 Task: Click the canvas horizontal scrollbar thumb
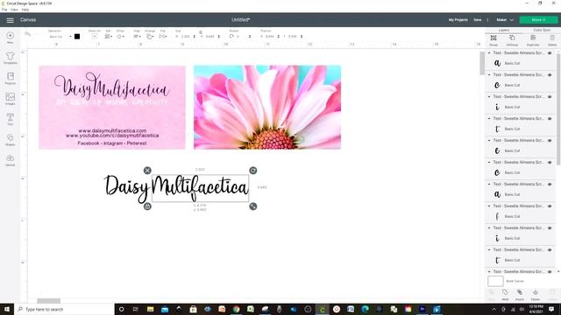tap(49, 301)
